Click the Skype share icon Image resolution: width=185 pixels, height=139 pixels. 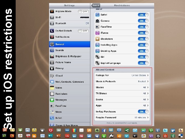coord(135,130)
